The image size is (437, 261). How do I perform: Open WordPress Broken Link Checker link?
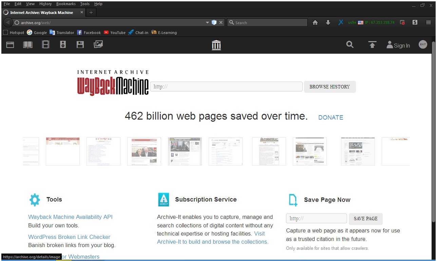(x=69, y=237)
